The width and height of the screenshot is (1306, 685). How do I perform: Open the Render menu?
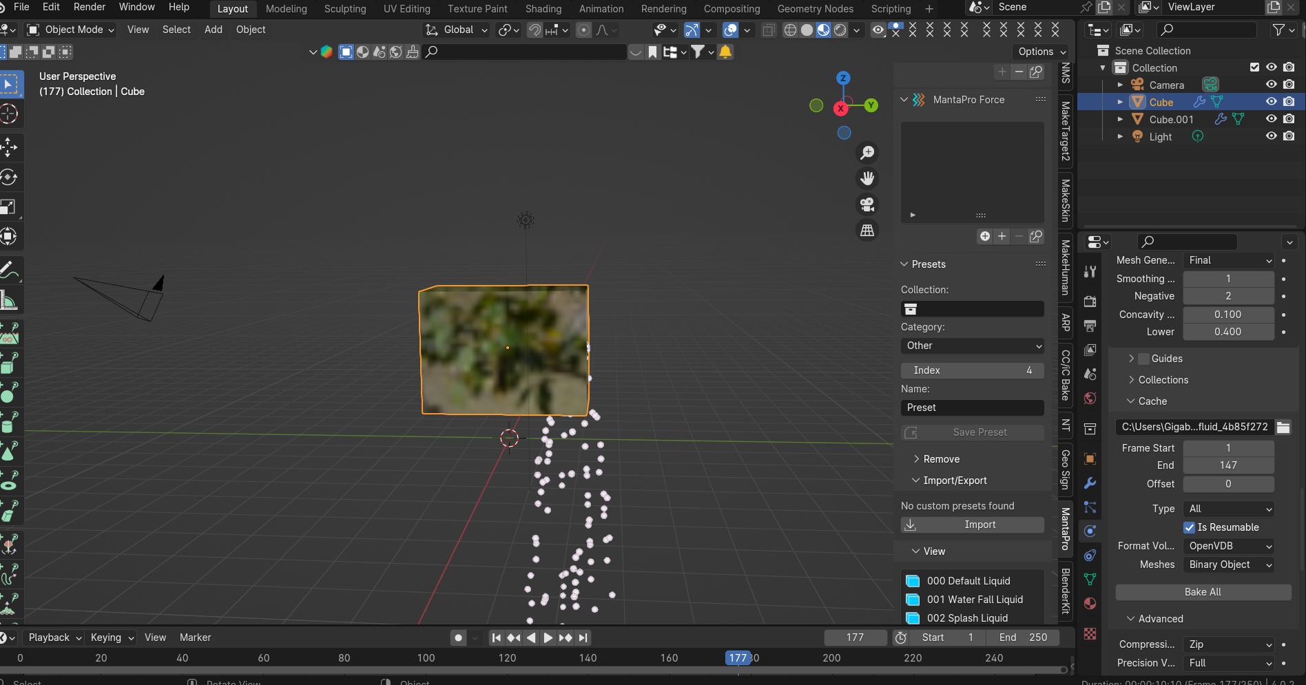tap(90, 7)
